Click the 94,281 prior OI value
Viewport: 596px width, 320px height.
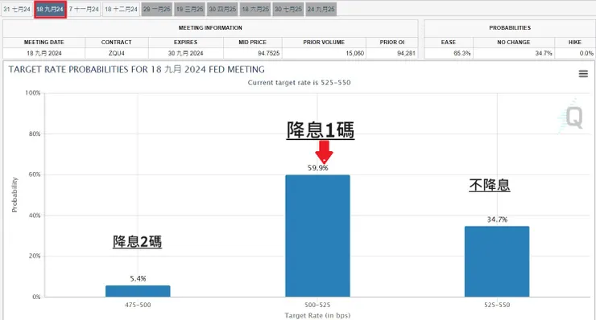tap(406, 53)
